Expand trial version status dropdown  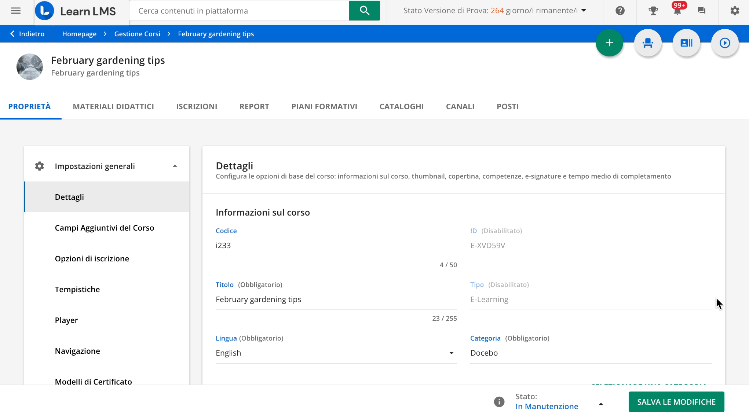click(584, 10)
